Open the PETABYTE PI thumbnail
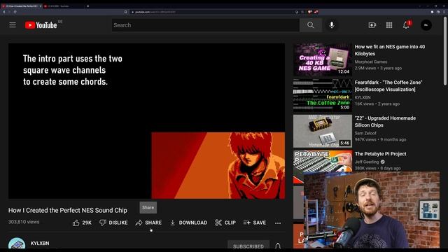The image size is (448, 252). 323,161
